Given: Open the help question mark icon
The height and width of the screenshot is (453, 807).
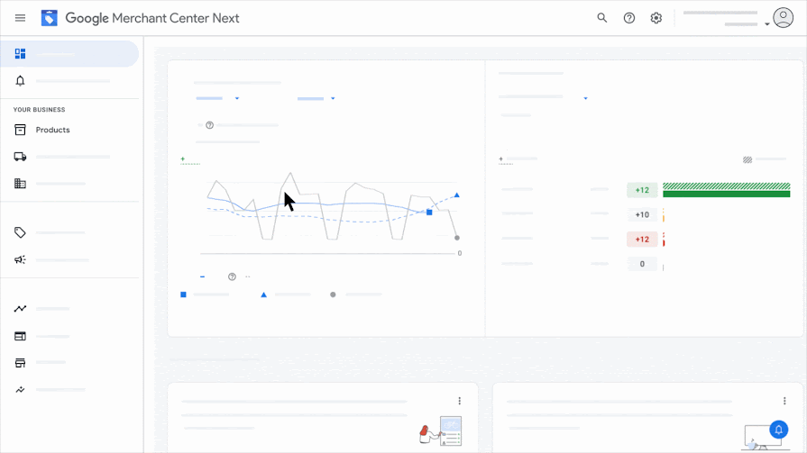Looking at the screenshot, I should tap(629, 18).
